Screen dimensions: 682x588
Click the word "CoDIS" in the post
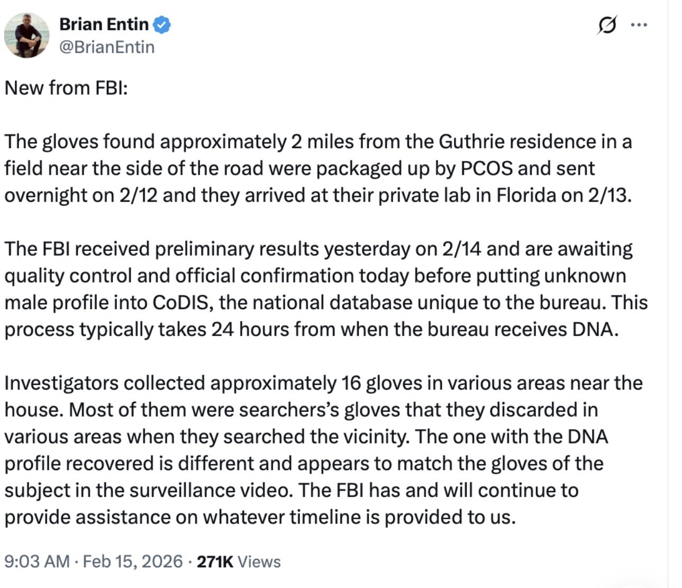(x=182, y=303)
